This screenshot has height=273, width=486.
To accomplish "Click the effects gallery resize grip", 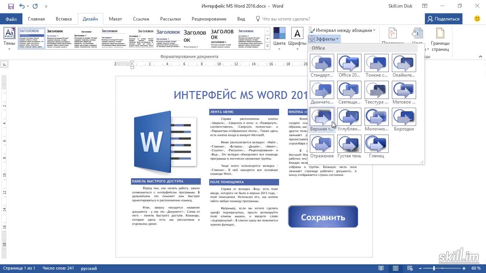I will (x=422, y=162).
